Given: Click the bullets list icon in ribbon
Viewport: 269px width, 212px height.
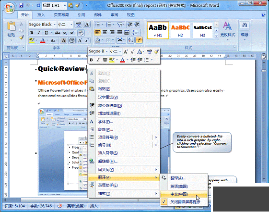Looking at the screenshot, I should (97, 25).
